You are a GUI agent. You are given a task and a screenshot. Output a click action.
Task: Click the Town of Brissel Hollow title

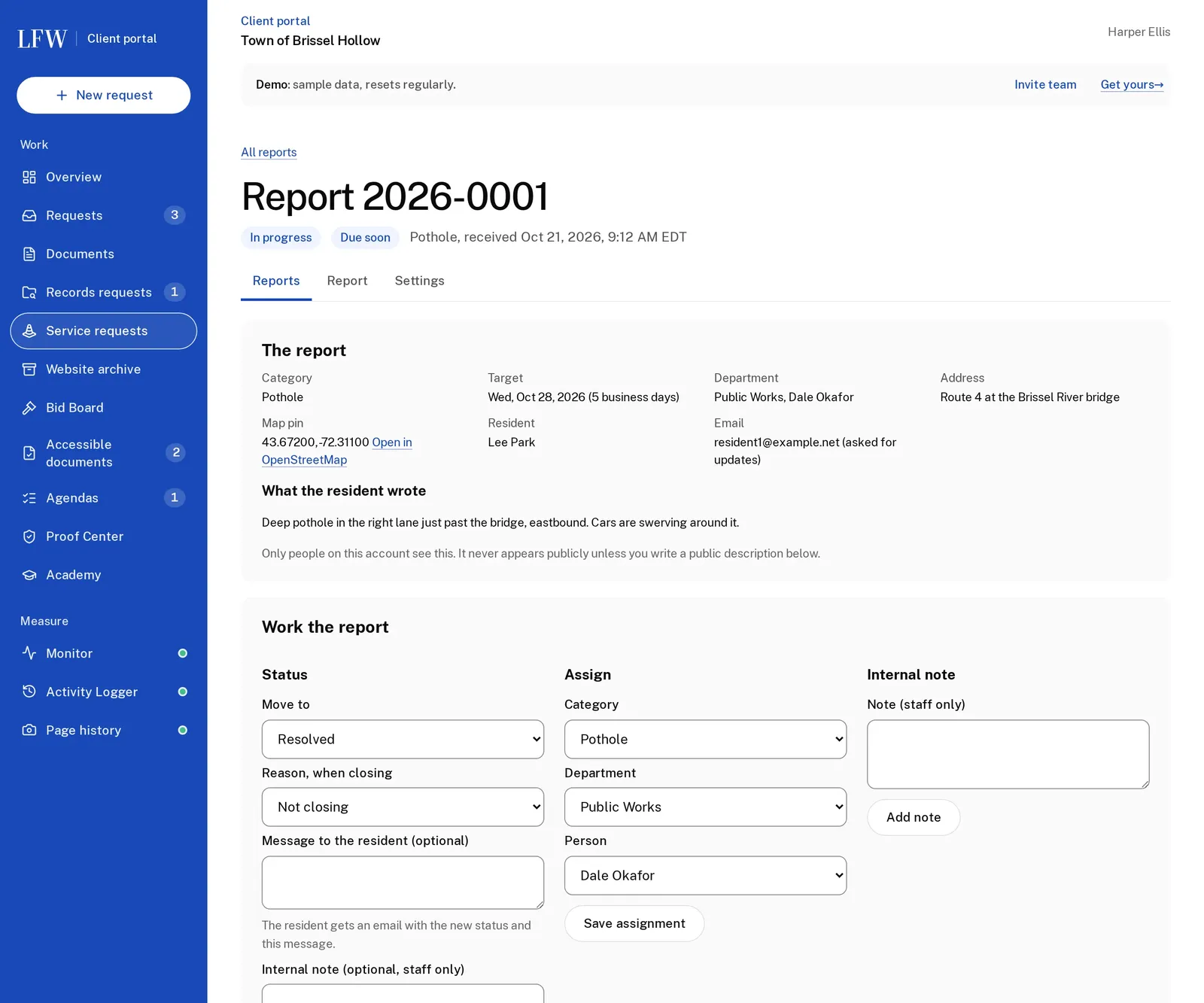point(310,41)
